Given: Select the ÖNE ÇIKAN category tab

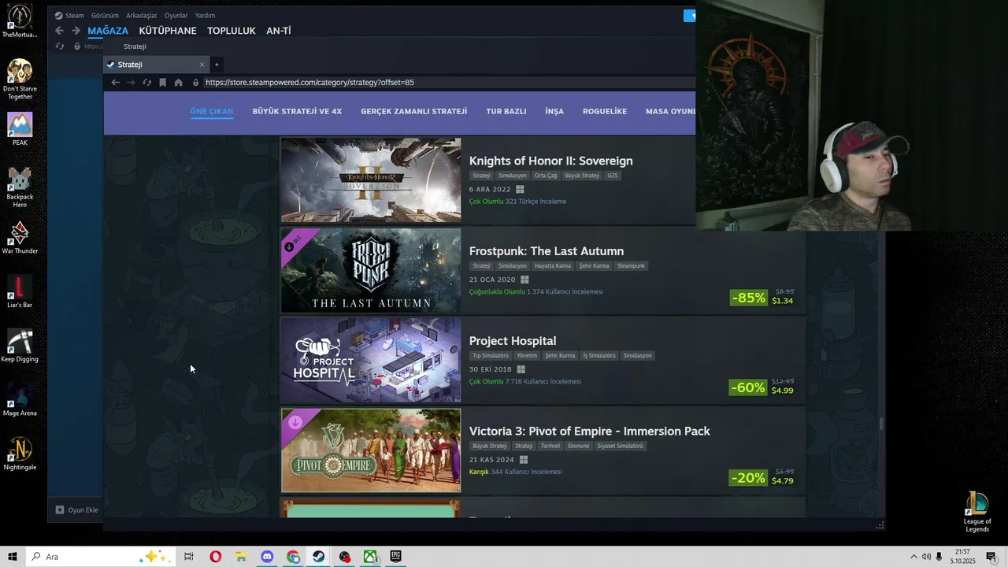Looking at the screenshot, I should tap(212, 111).
